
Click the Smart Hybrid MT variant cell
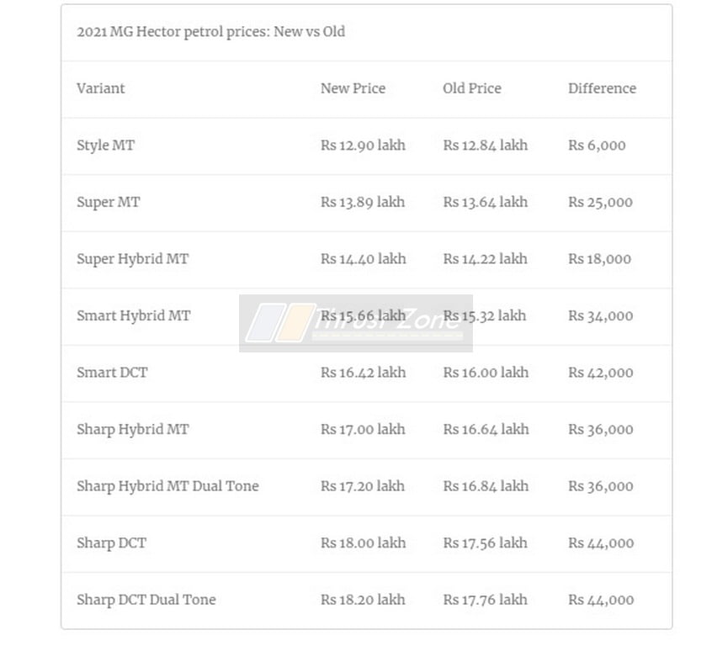click(x=134, y=315)
